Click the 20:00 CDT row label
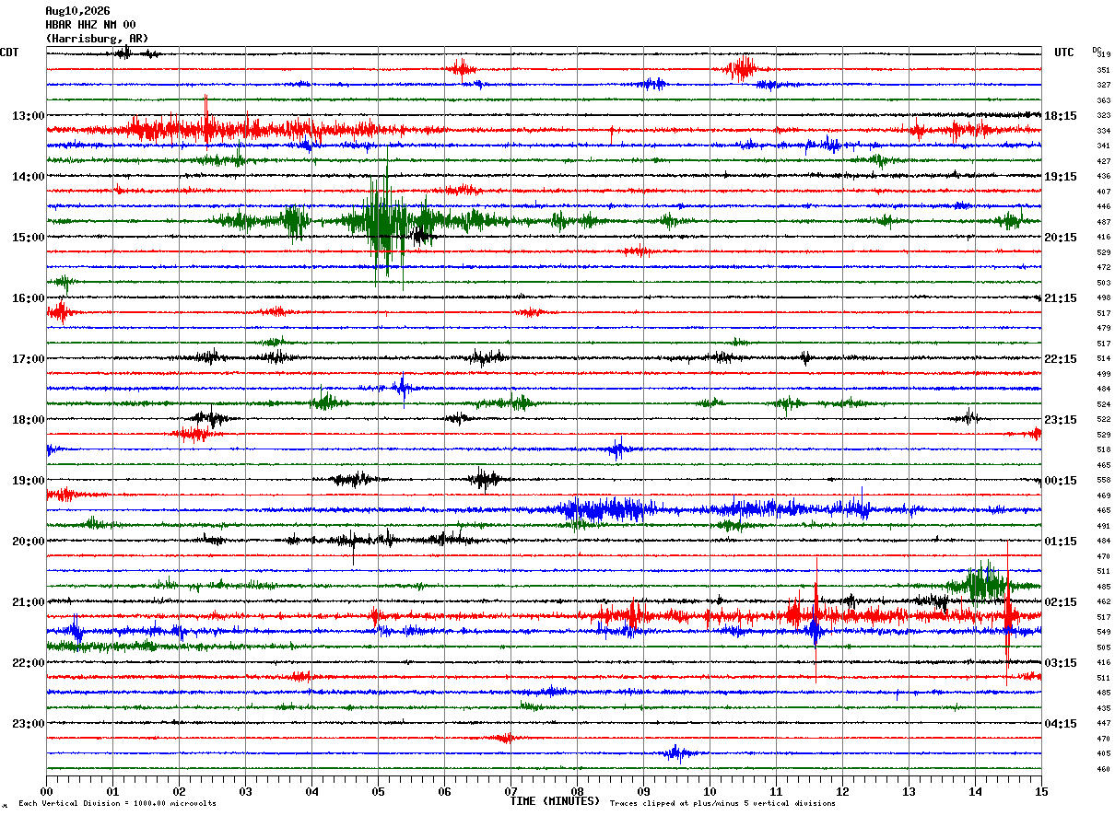Viewport: 1115px width, 816px height. pos(28,542)
